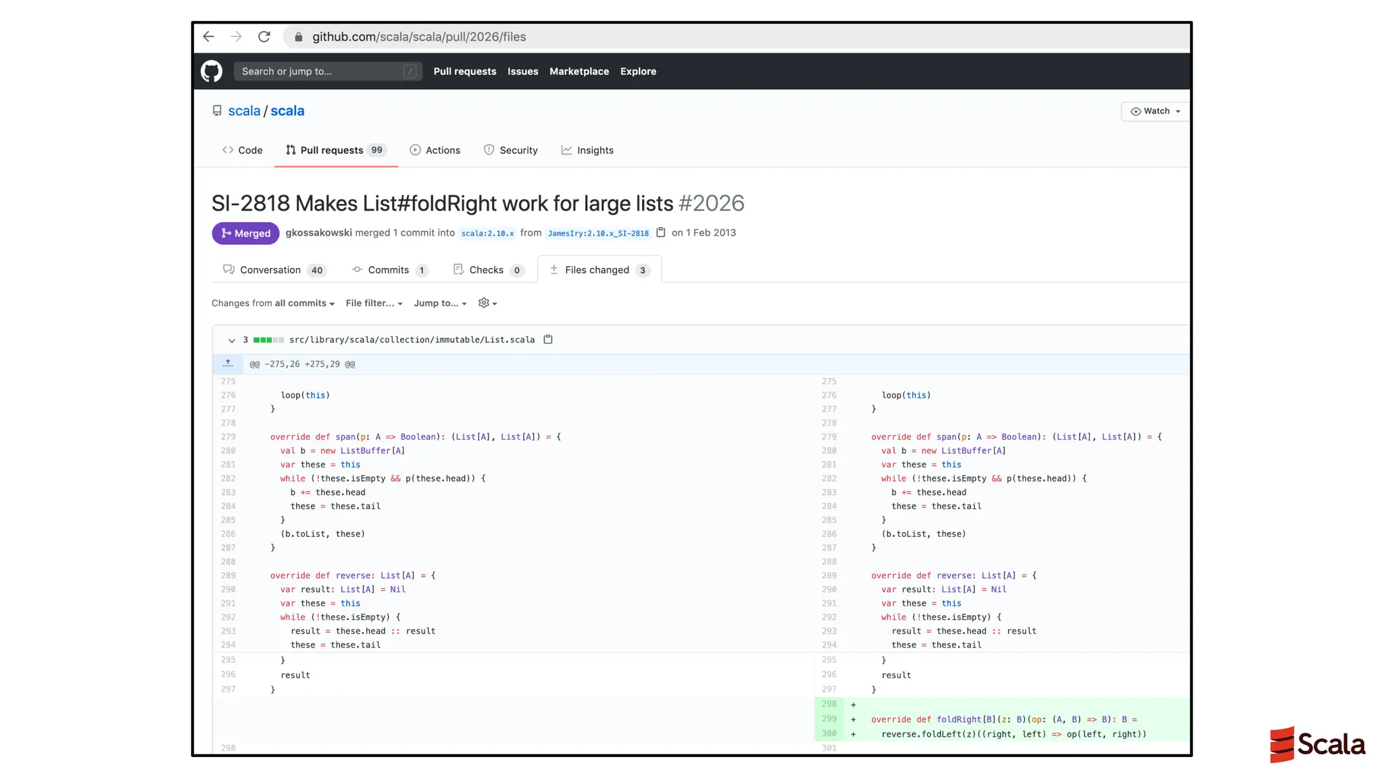Image resolution: width=1384 pixels, height=778 pixels.
Task: Open the Jump to dropdown
Action: pos(440,303)
